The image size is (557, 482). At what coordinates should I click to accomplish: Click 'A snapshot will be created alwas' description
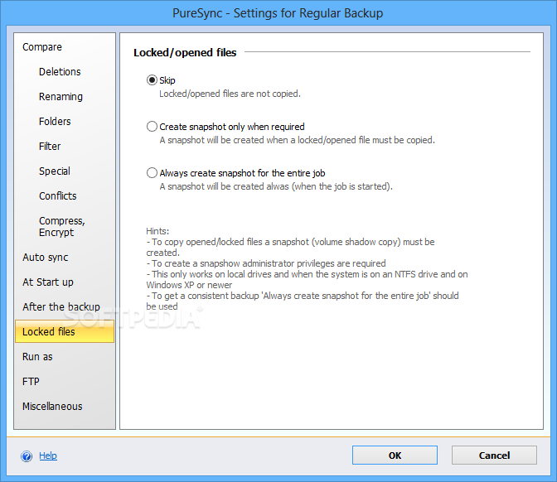point(276,186)
